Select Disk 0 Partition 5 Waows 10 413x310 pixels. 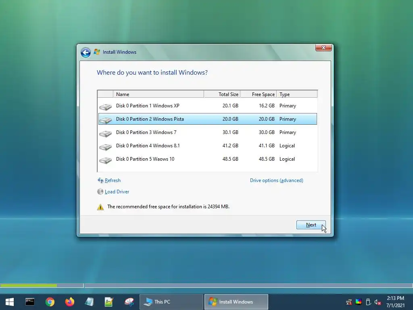[208, 159]
